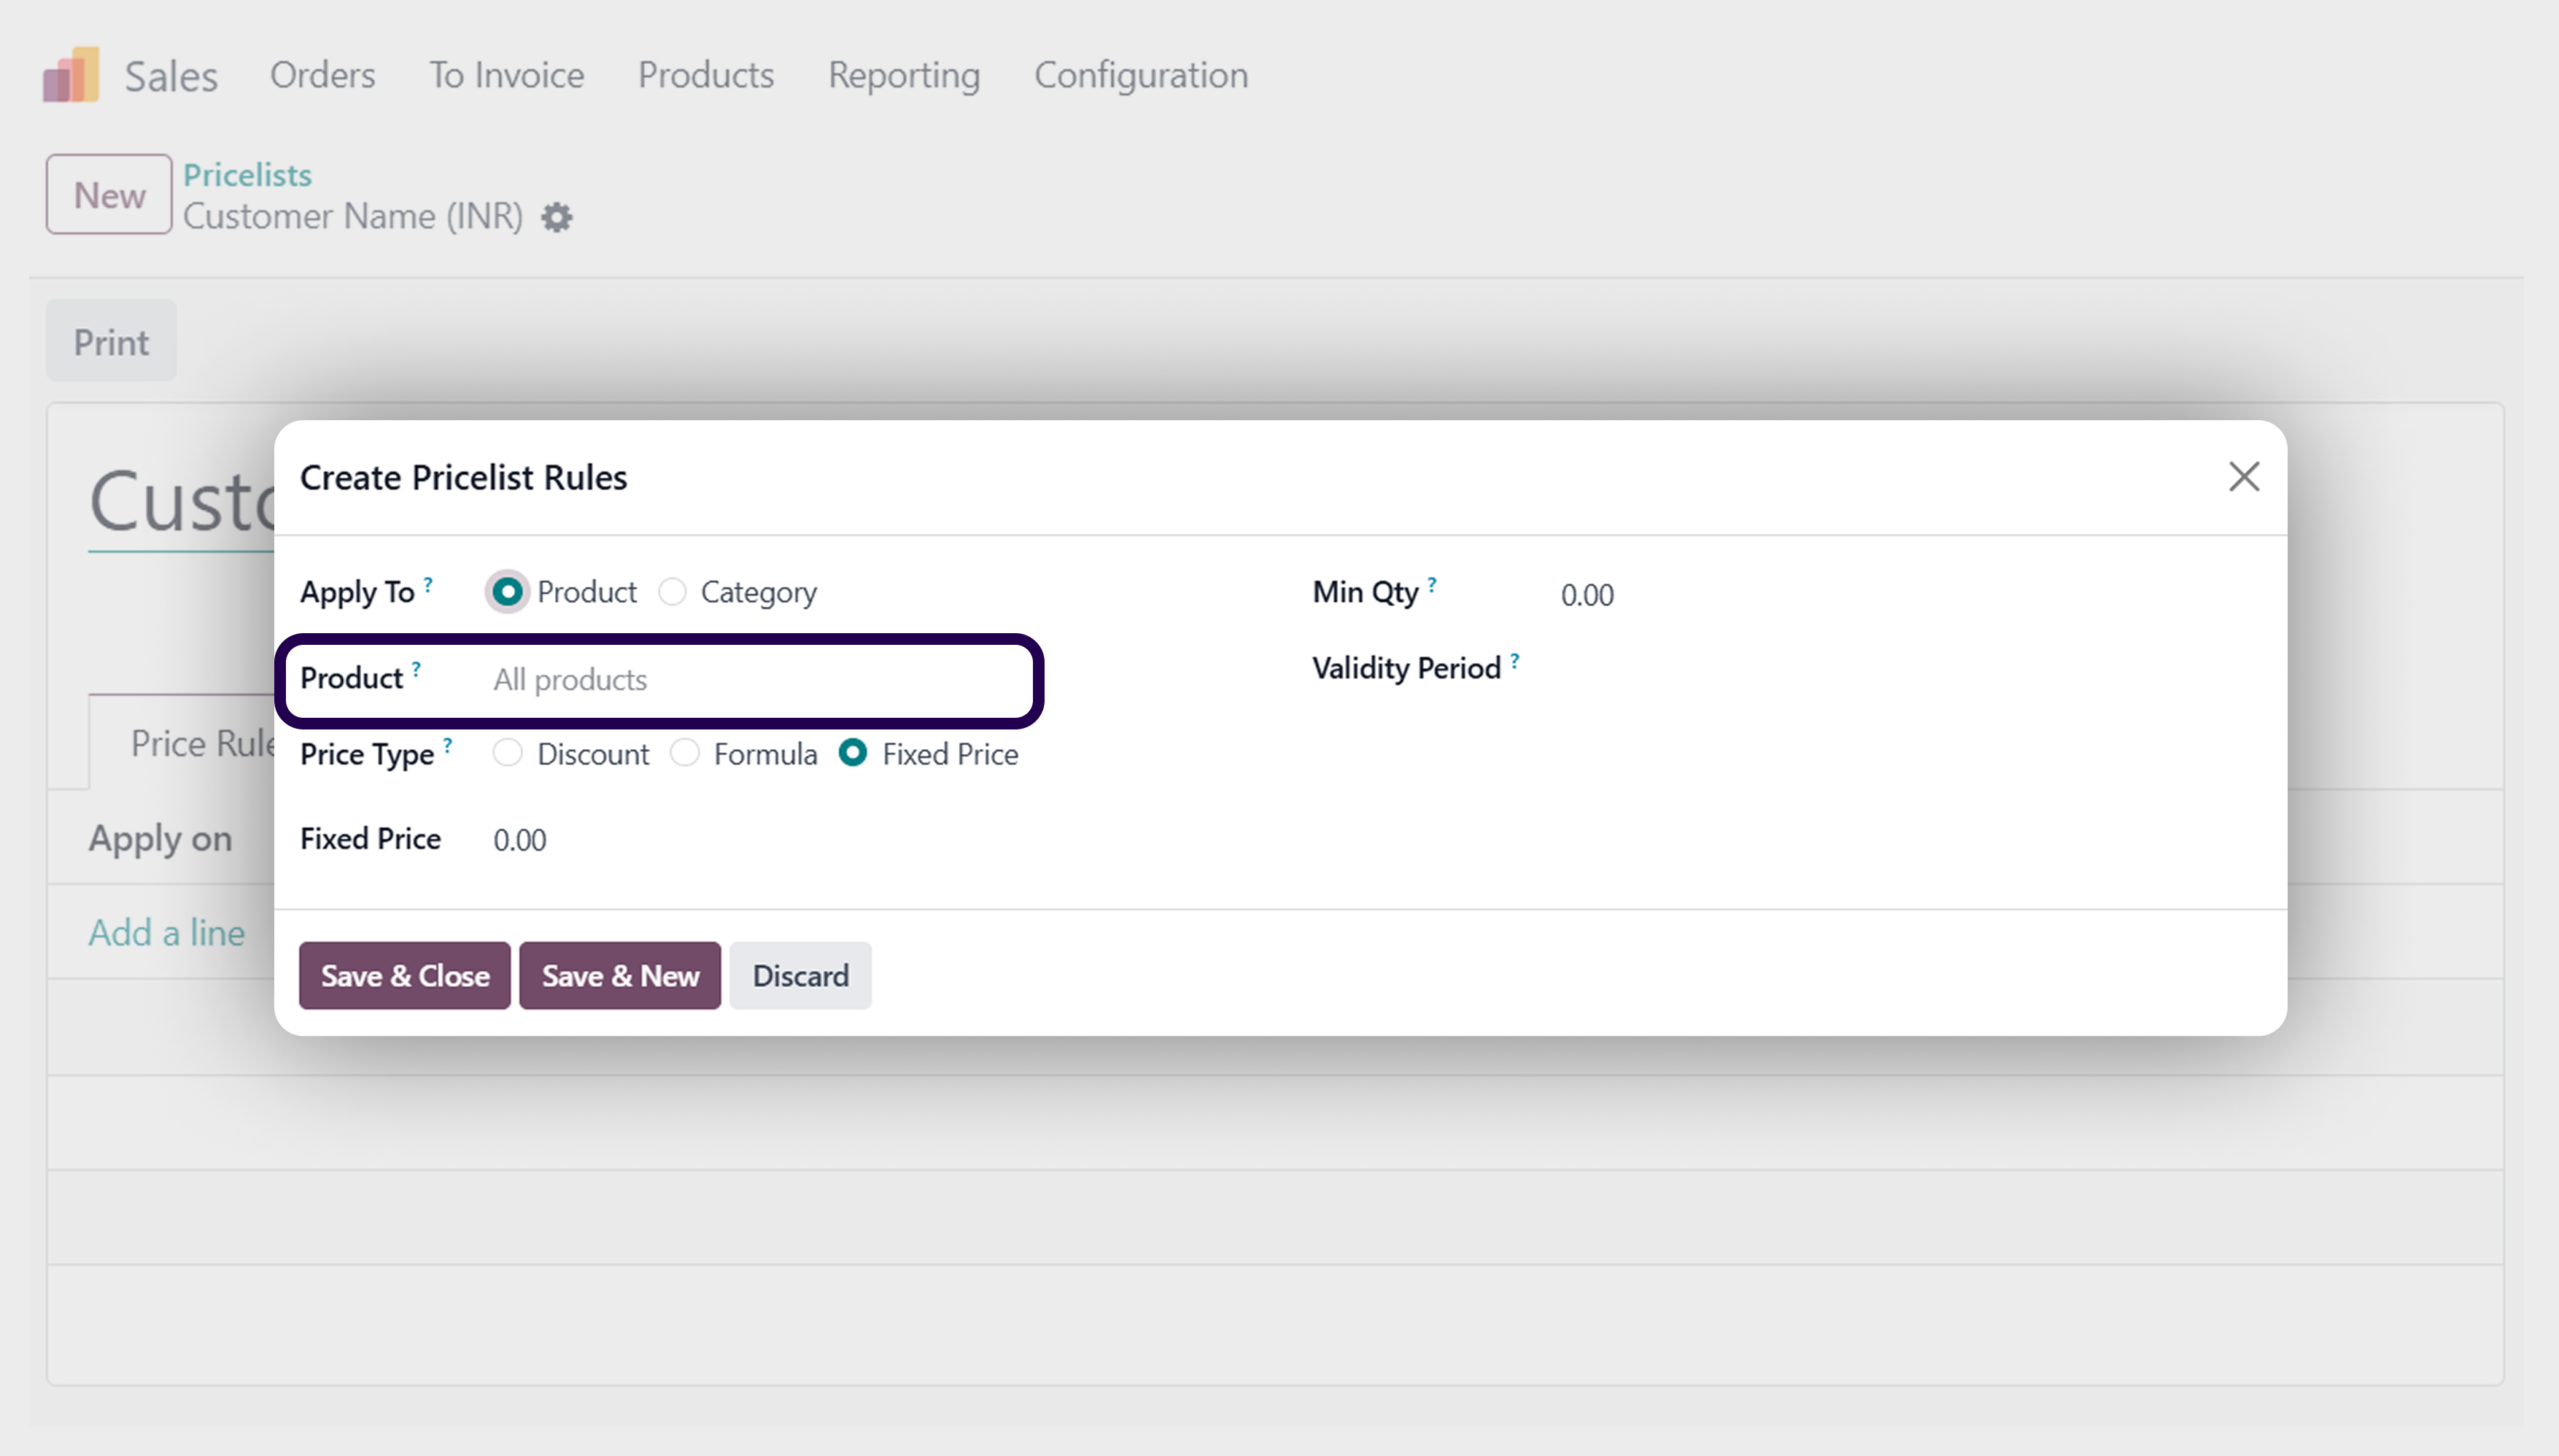
Task: Click the New button
Action: coord(109,194)
